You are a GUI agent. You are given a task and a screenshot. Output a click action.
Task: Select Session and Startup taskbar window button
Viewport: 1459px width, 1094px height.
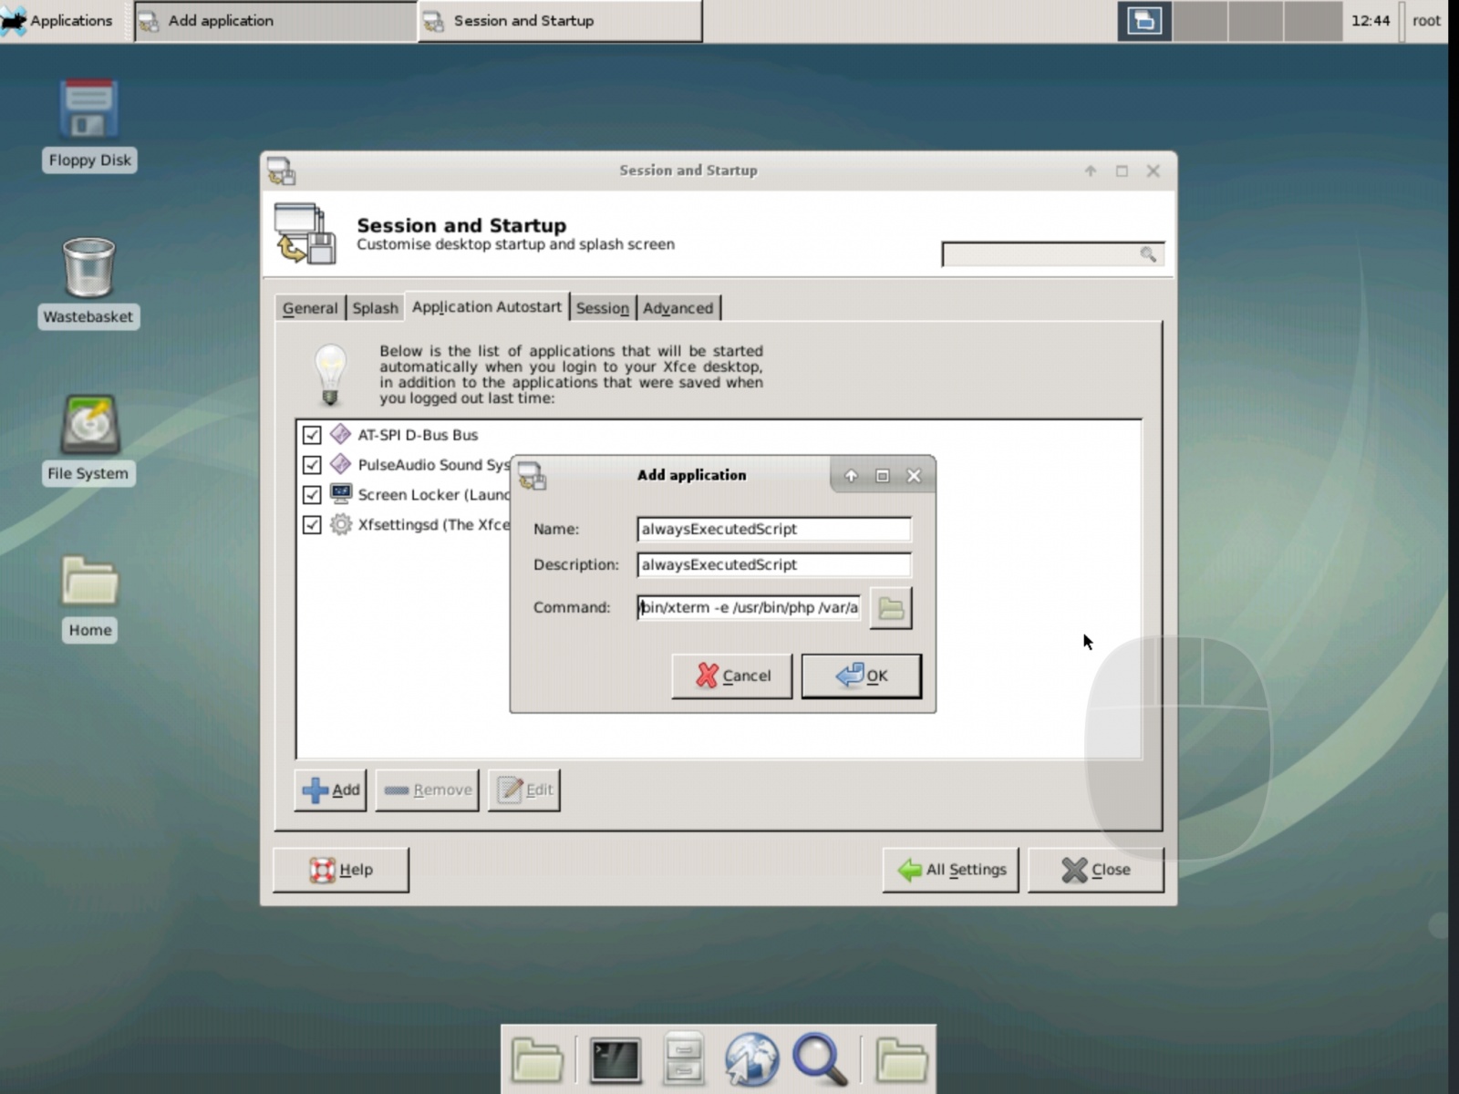click(x=560, y=20)
